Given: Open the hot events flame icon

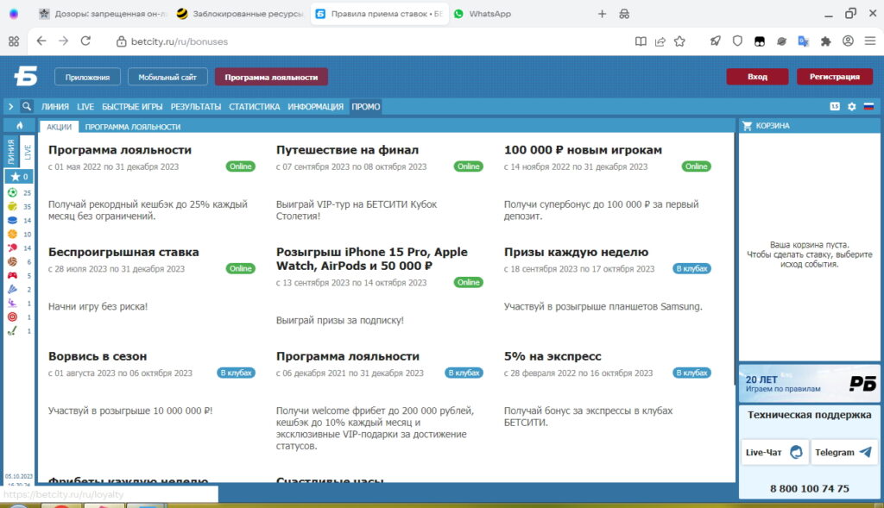Looking at the screenshot, I should (20, 126).
